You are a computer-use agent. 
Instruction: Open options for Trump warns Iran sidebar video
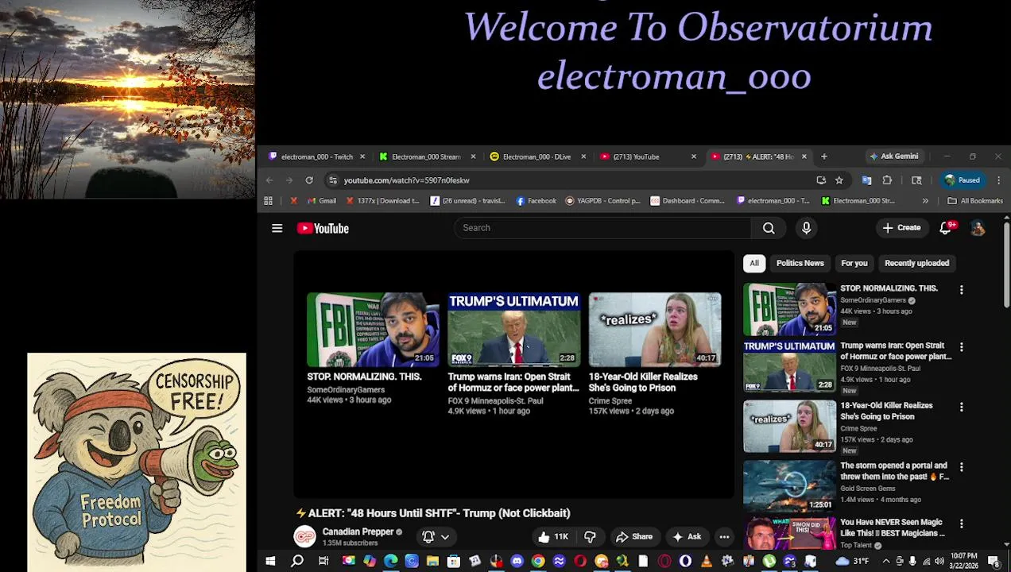pos(961,347)
